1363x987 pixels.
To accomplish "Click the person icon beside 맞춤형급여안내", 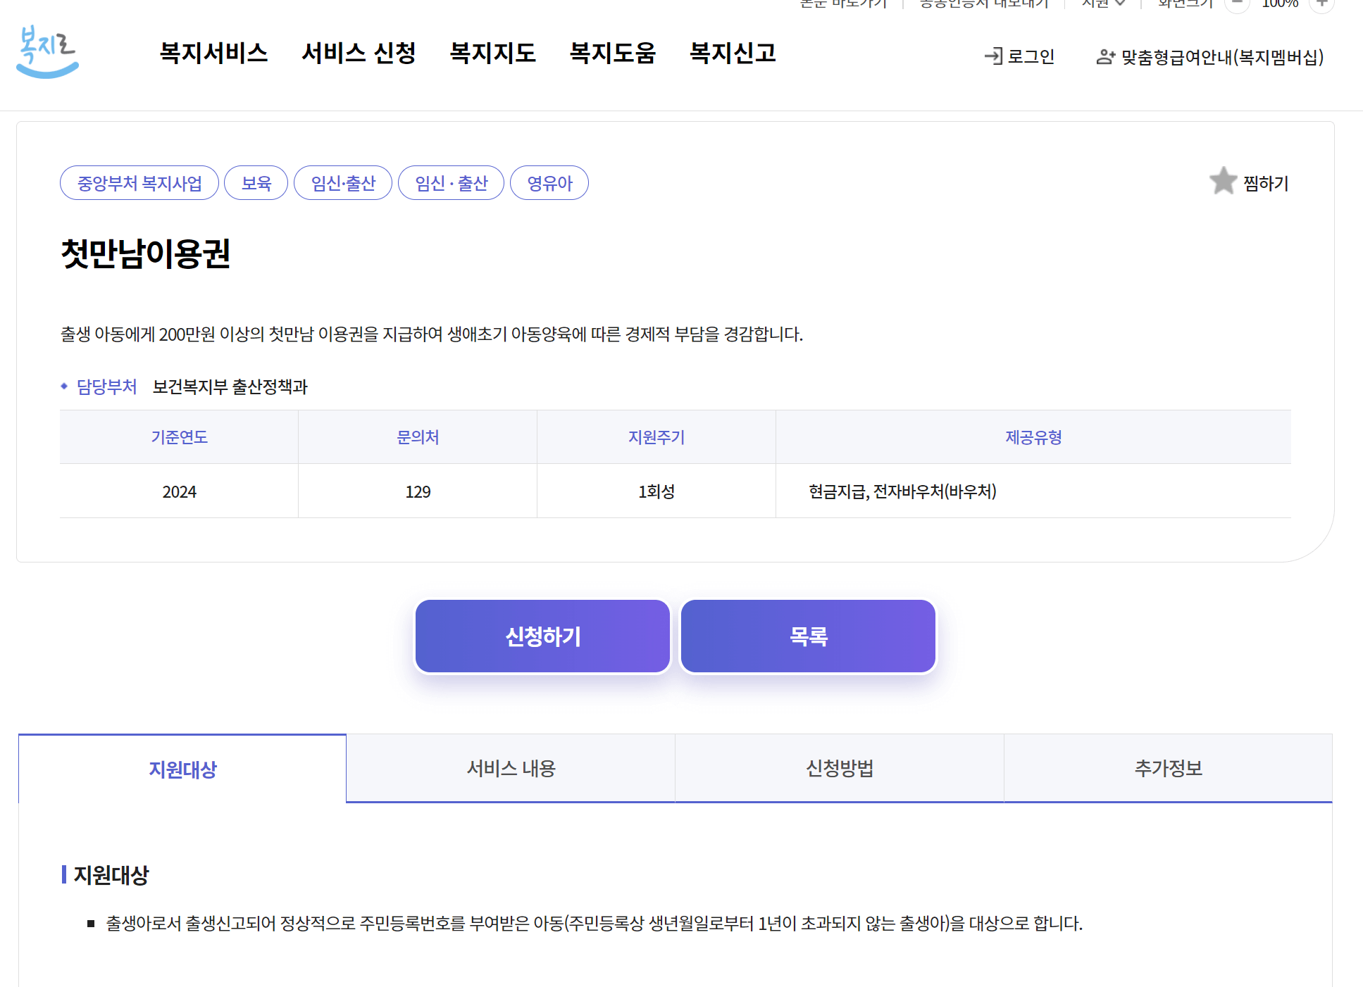I will tap(1105, 56).
